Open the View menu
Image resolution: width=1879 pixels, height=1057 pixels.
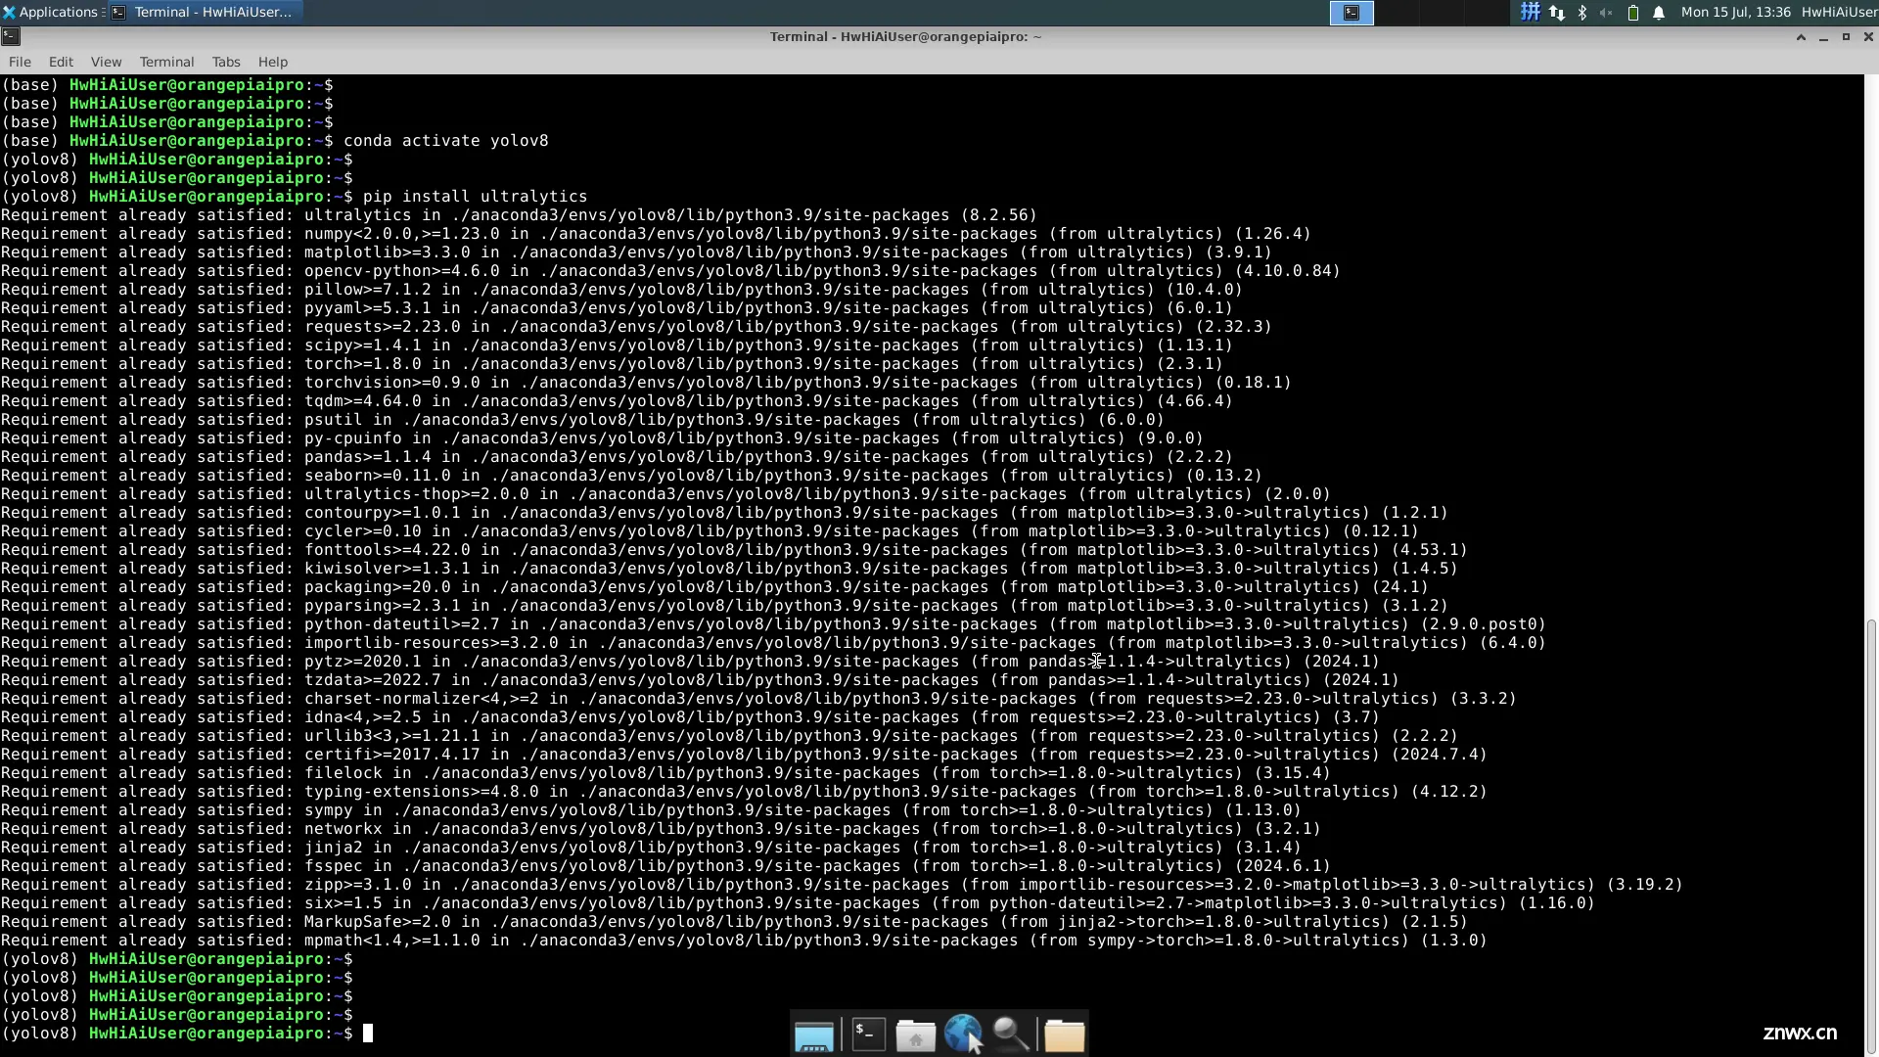click(106, 62)
